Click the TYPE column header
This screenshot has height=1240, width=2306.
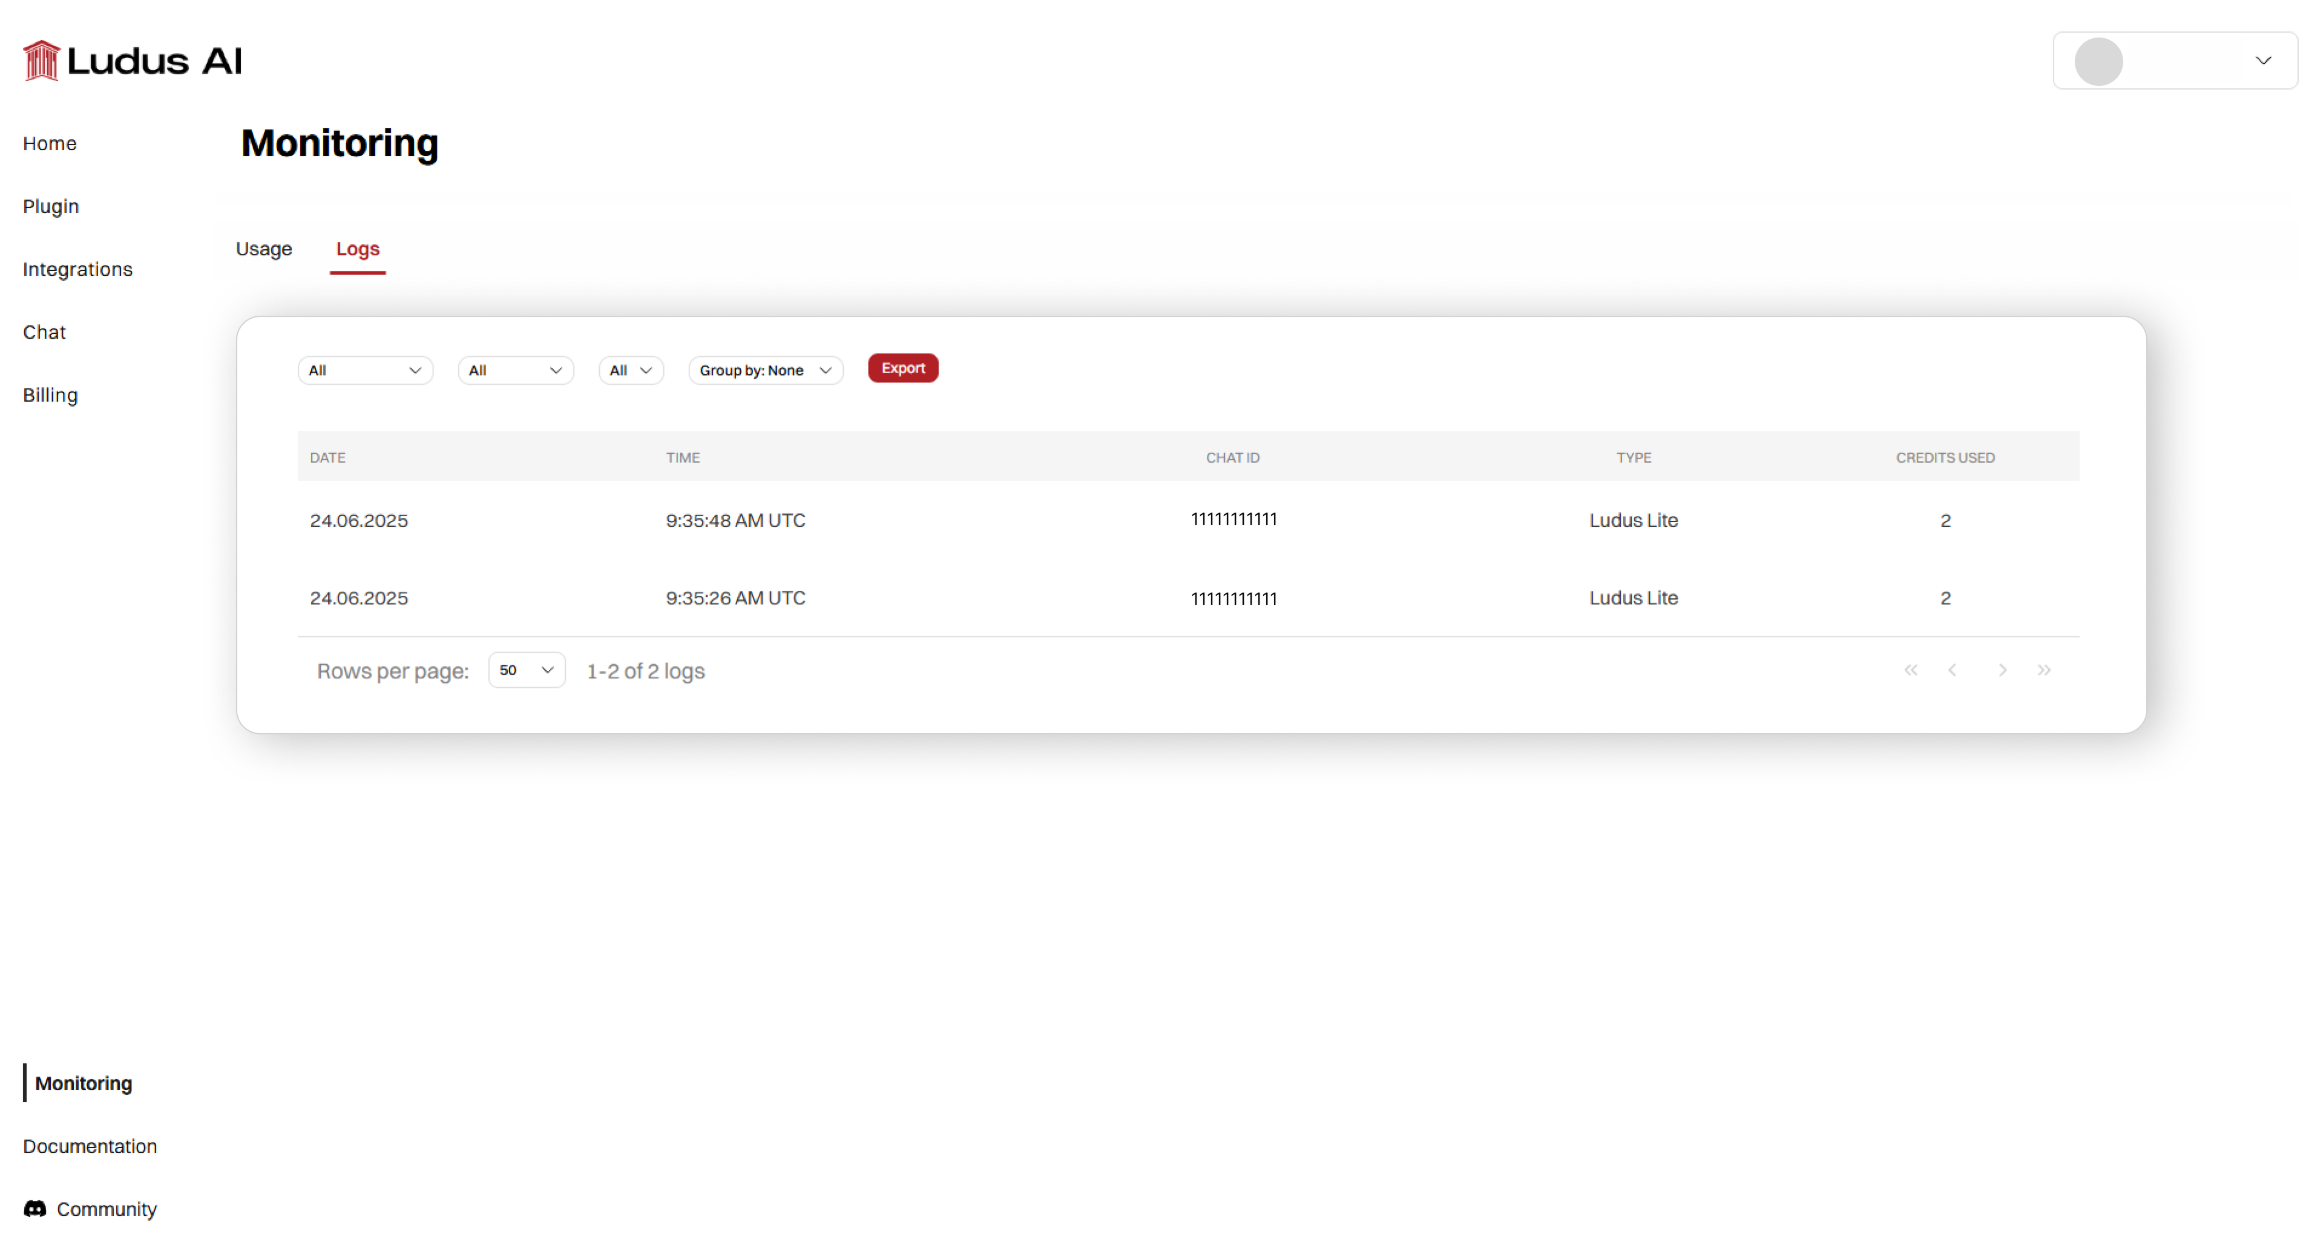(x=1634, y=457)
